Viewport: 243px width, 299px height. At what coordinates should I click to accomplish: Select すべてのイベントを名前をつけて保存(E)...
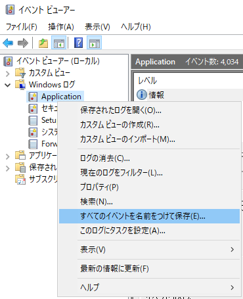tap(149, 216)
